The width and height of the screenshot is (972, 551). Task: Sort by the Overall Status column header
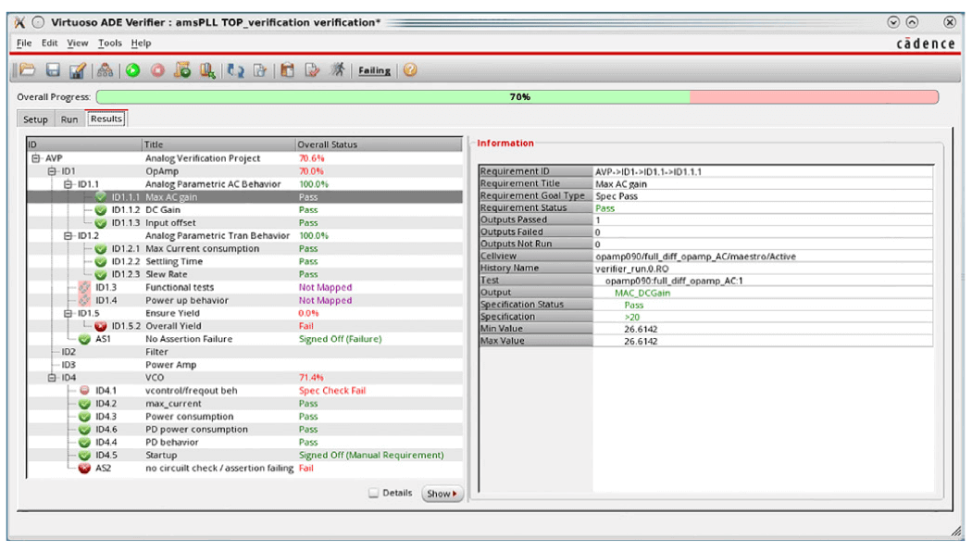379,144
